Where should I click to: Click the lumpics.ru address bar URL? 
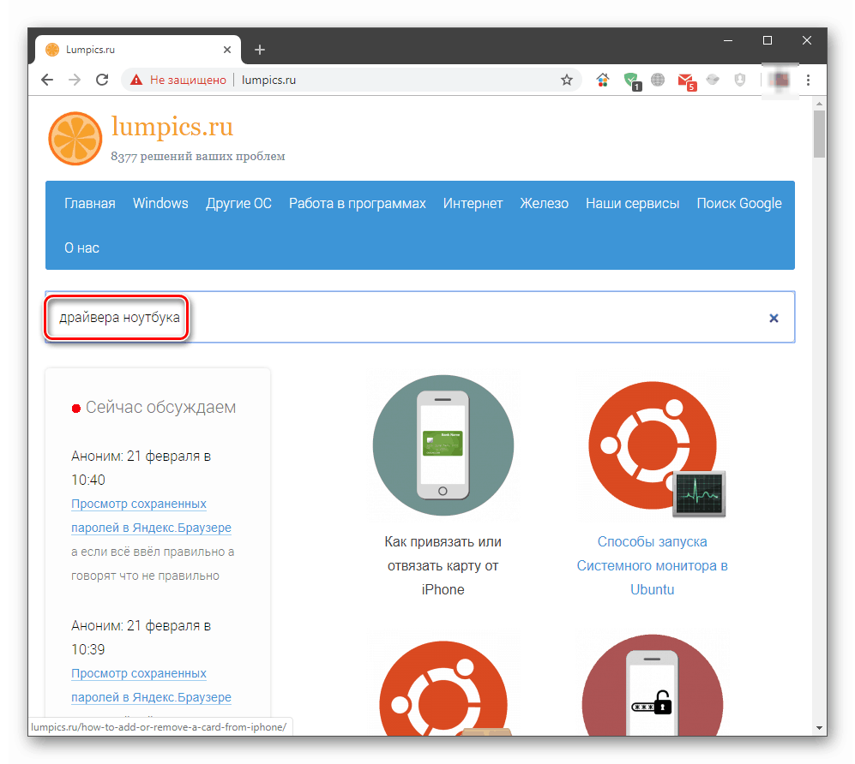268,80
